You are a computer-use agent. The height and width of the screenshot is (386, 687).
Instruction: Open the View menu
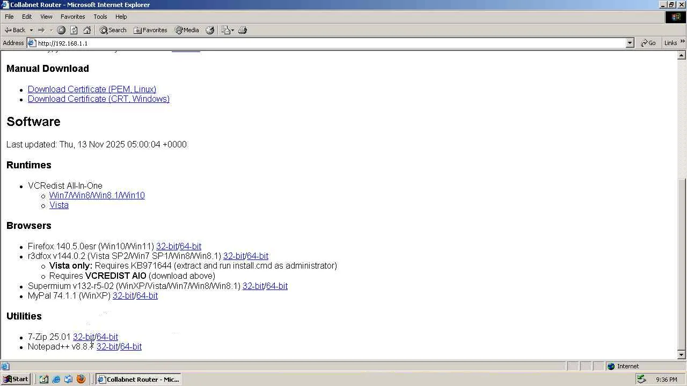pos(46,17)
